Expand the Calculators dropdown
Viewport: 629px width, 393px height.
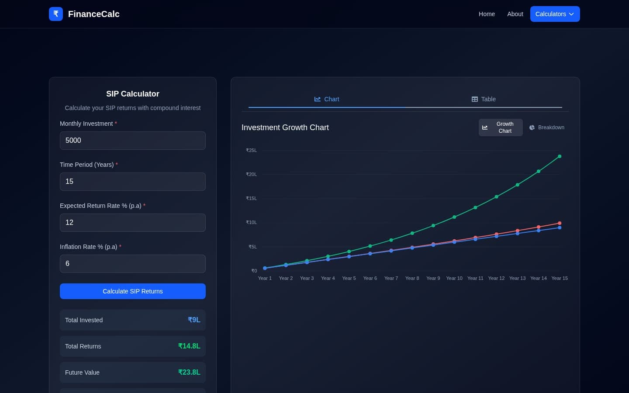[555, 14]
